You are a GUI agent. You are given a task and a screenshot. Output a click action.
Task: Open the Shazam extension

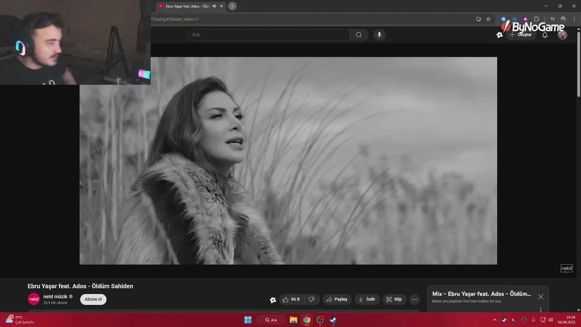503,19
